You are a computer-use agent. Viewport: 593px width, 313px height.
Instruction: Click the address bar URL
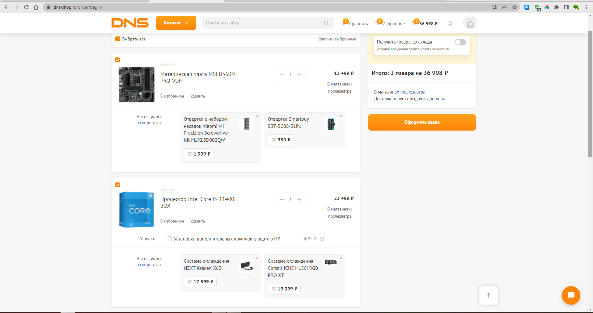(x=78, y=7)
